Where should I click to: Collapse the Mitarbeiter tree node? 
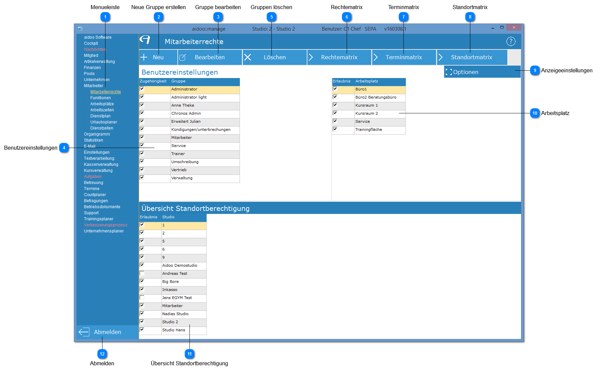point(94,86)
